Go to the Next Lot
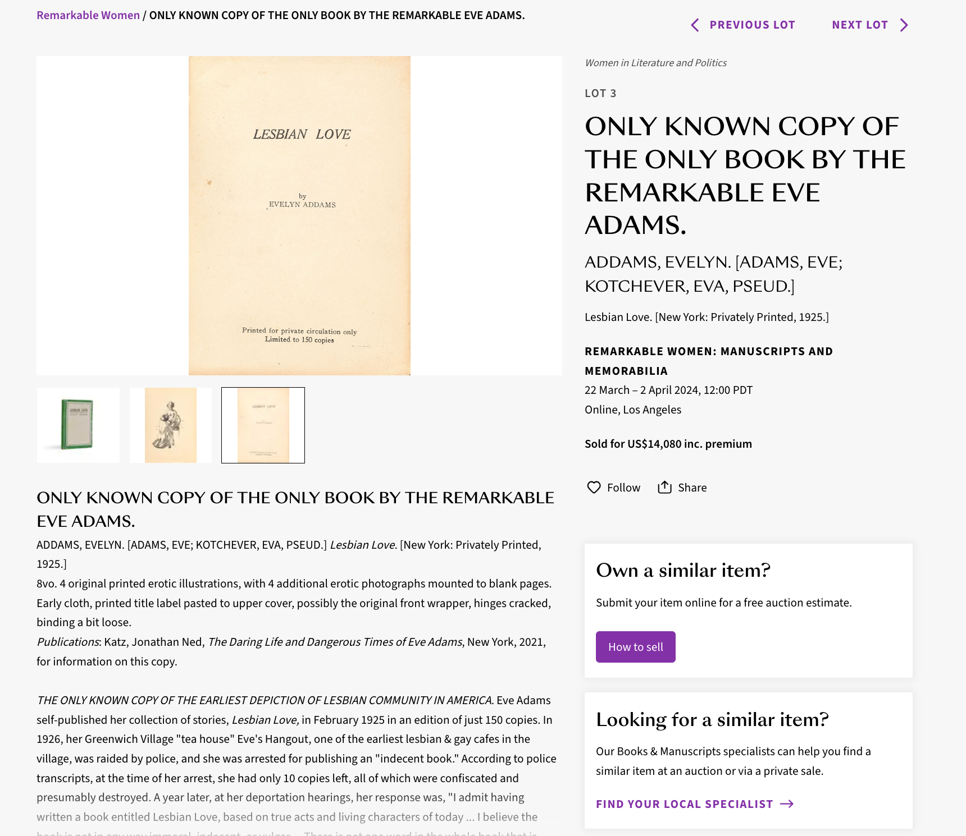 [870, 25]
